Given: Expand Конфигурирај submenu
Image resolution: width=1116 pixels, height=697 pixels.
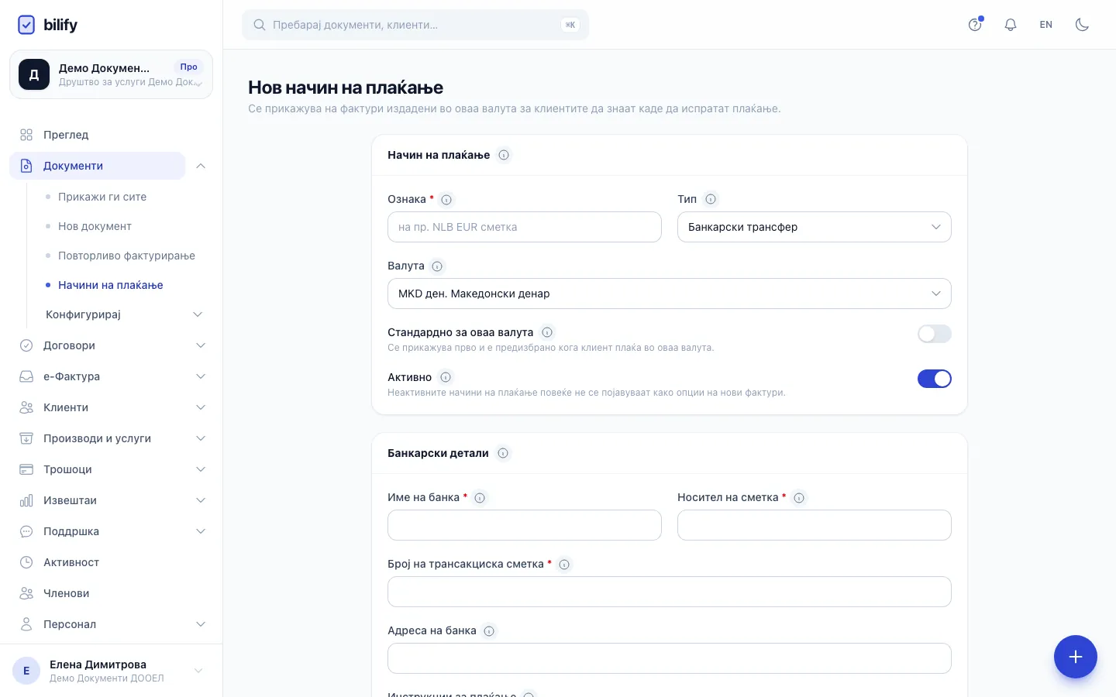Looking at the screenshot, I should [x=125, y=314].
